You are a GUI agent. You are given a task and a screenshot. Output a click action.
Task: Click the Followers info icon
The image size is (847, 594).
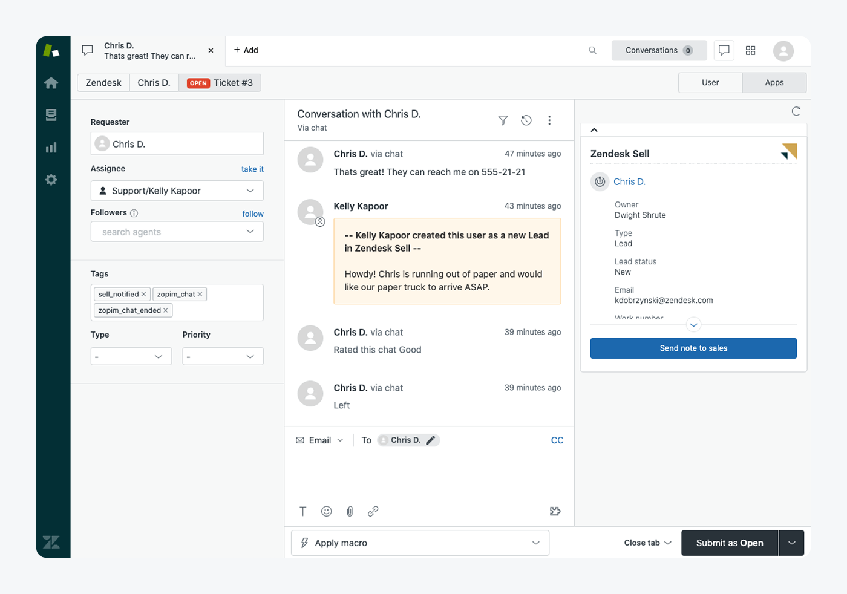click(134, 213)
